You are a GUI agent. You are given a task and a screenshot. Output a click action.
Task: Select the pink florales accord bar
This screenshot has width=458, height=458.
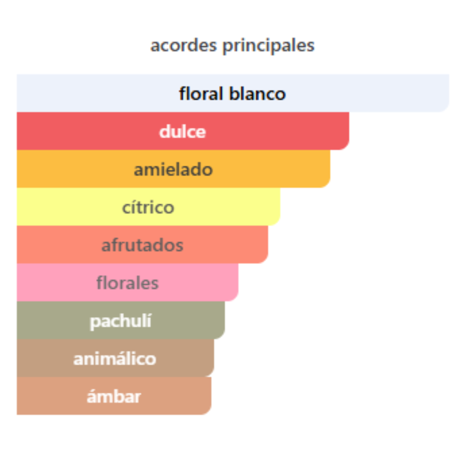tap(127, 282)
